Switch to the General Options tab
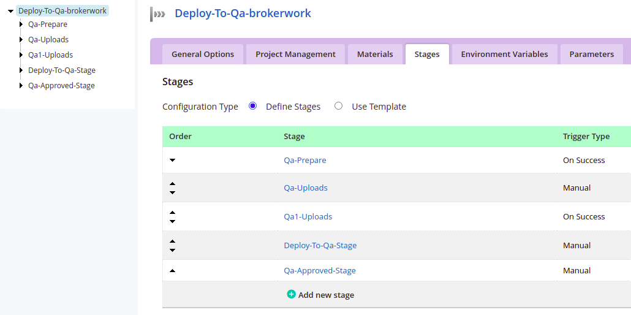631x315 pixels. coord(203,54)
